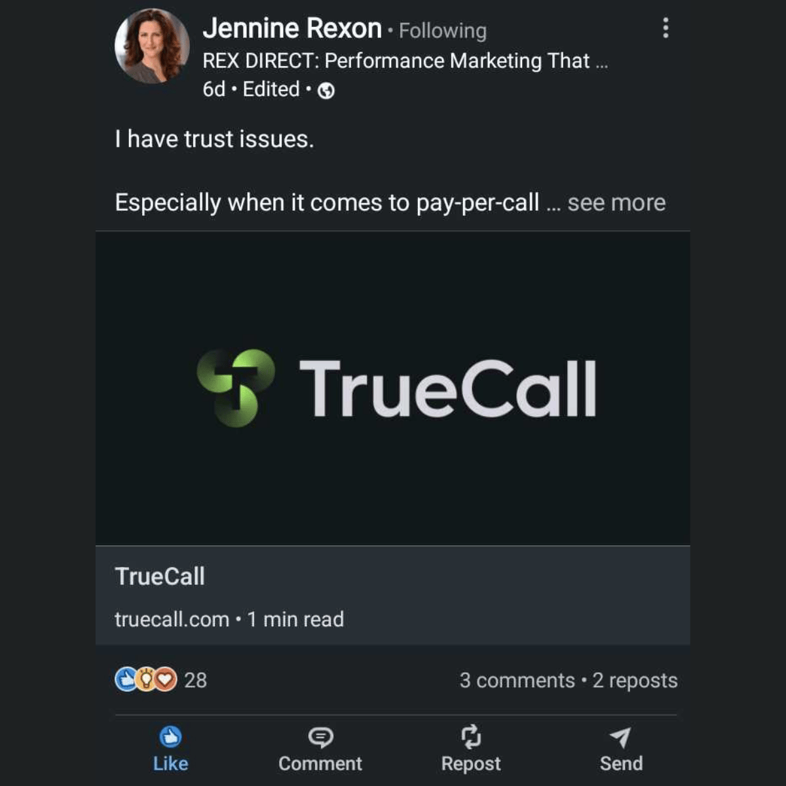Open the truecall.com link card title

160,576
